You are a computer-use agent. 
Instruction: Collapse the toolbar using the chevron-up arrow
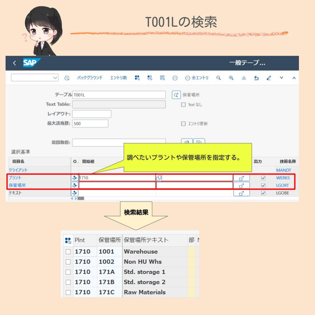[x=294, y=78]
